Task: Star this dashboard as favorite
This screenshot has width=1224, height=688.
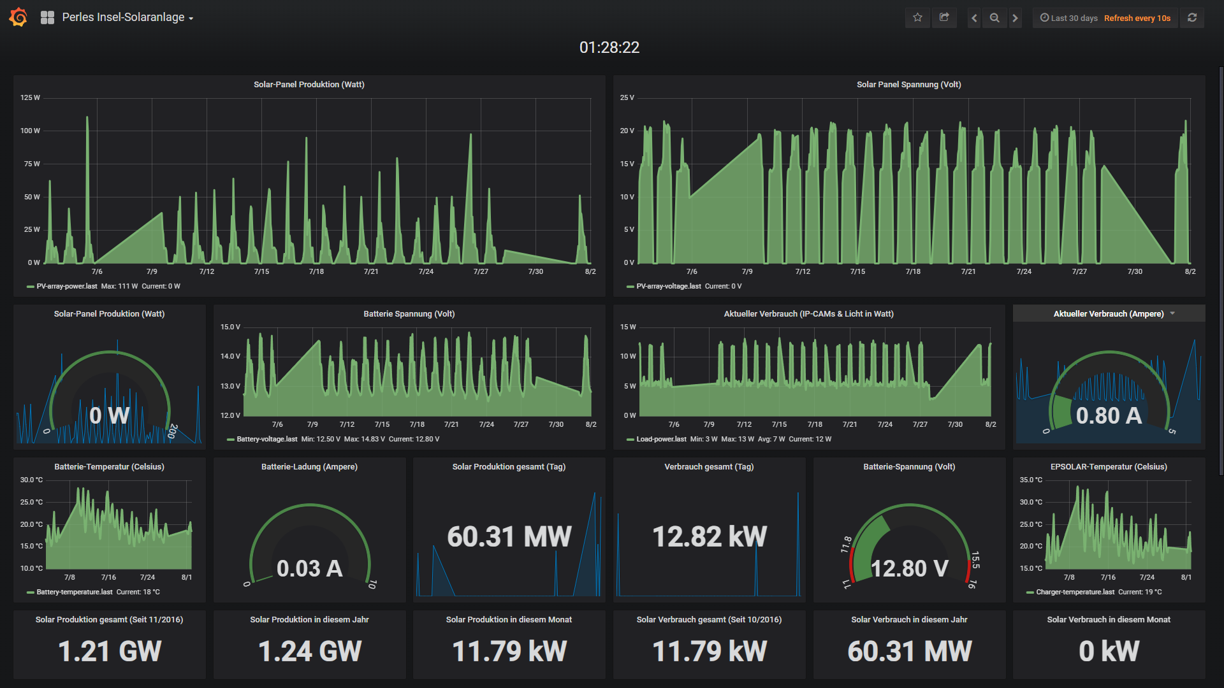Action: [917, 18]
